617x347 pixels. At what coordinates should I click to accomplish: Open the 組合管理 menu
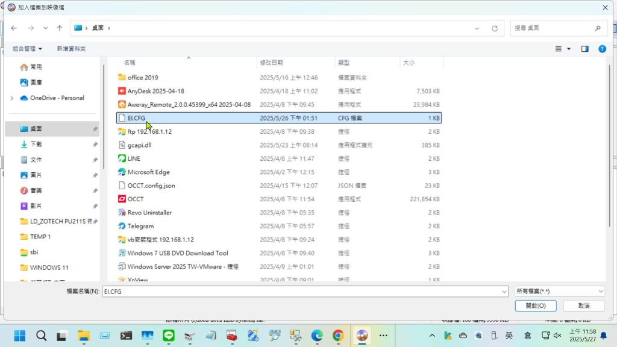pos(27,49)
